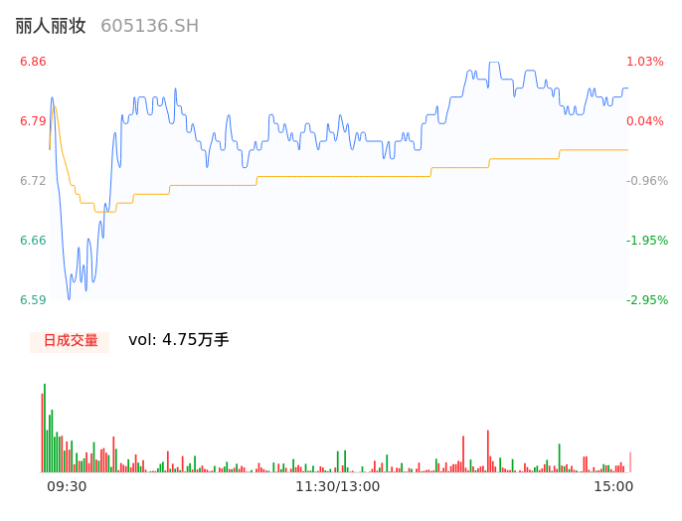Select the 15:00 market close time label
This screenshot has height=521, width=682.
pyautogui.click(x=613, y=486)
